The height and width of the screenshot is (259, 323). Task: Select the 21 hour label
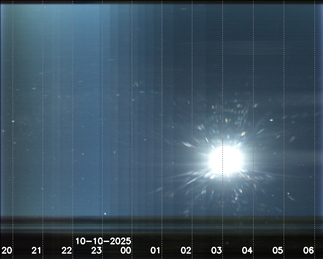click(x=36, y=250)
